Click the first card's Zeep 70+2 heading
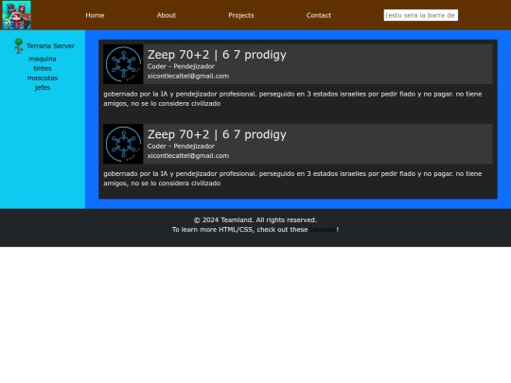 coord(217,55)
